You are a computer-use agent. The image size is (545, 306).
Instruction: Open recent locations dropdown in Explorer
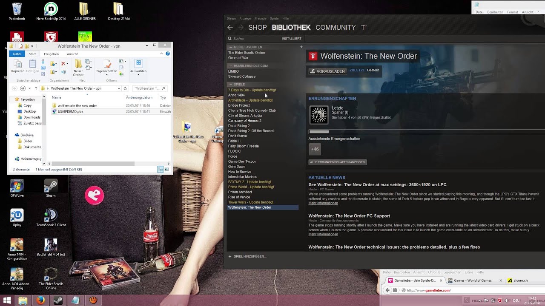coord(30,88)
